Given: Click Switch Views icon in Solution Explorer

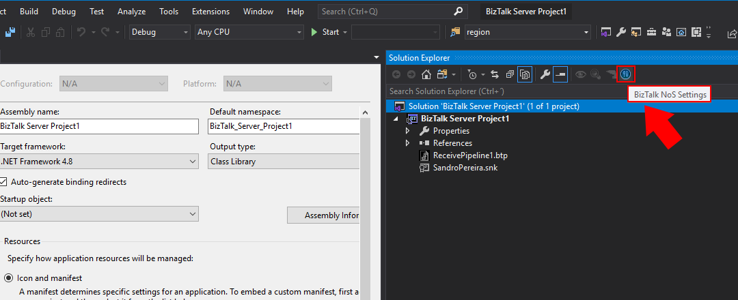Looking at the screenshot, I should click(441, 74).
